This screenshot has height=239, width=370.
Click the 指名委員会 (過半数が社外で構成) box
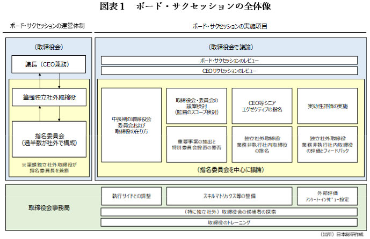click(x=49, y=138)
